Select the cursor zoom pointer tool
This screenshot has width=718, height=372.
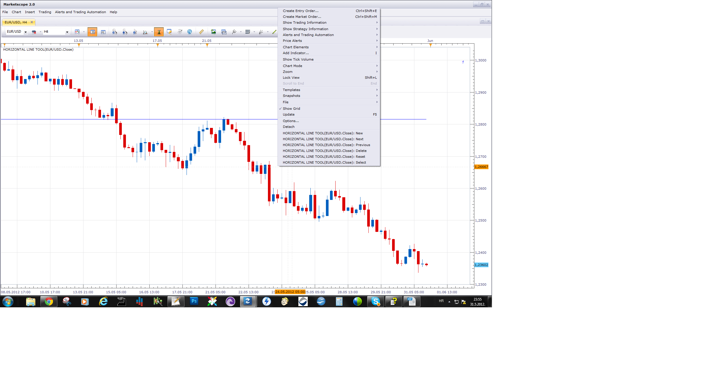(135, 32)
